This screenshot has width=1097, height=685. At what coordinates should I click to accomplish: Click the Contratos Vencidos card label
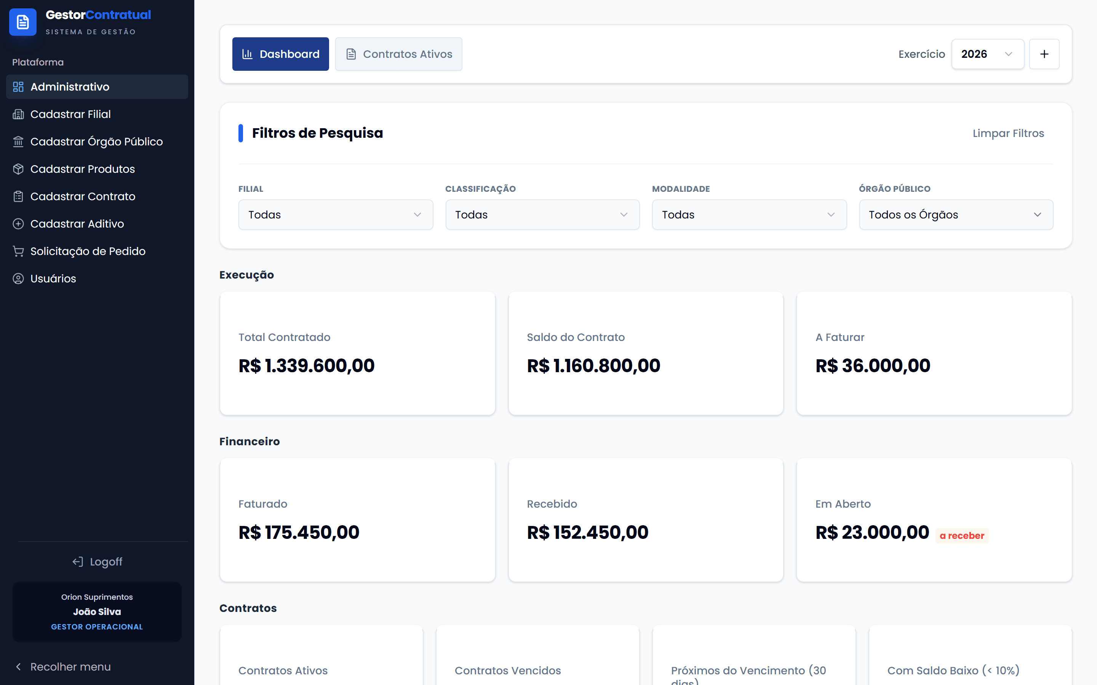tap(508, 671)
